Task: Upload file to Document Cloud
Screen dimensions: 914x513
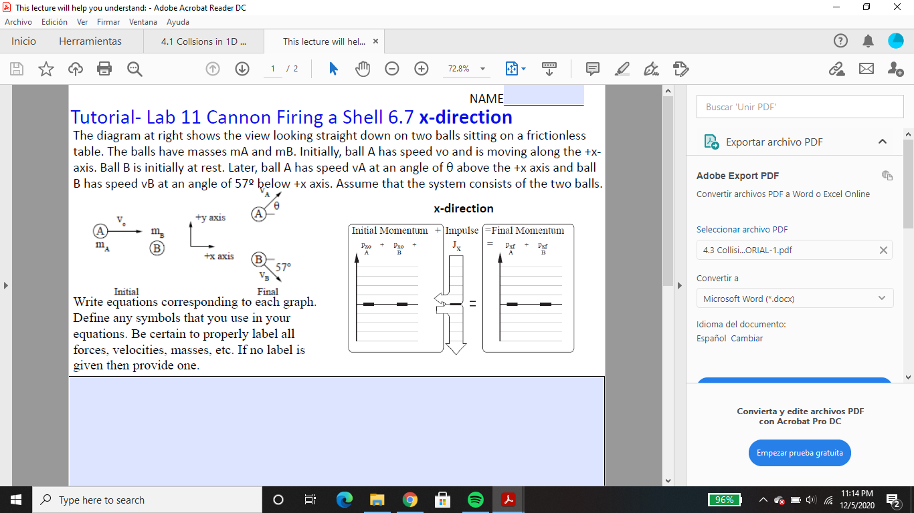Action: (74, 69)
